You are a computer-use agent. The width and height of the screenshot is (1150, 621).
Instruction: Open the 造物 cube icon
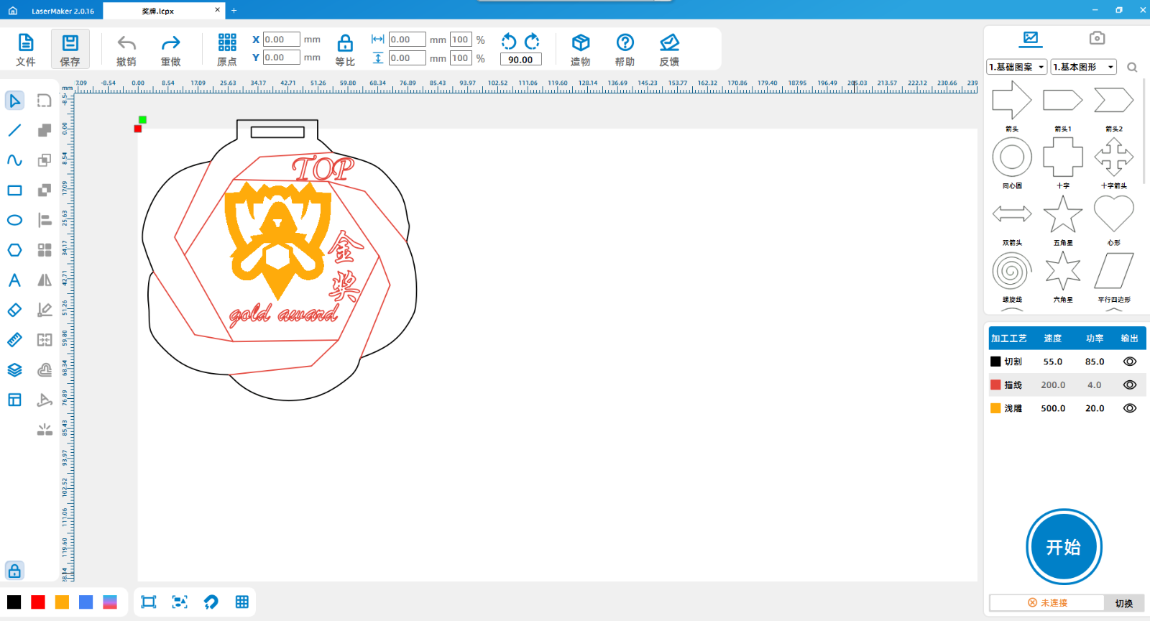point(580,43)
